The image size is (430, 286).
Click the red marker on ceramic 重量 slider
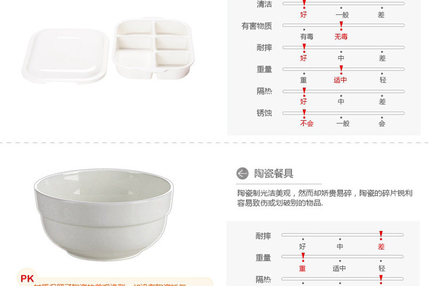pos(303,257)
